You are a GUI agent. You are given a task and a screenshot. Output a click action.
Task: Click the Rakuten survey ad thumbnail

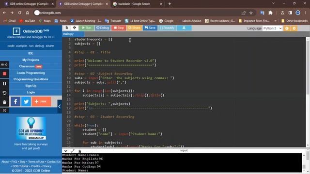click(31, 129)
